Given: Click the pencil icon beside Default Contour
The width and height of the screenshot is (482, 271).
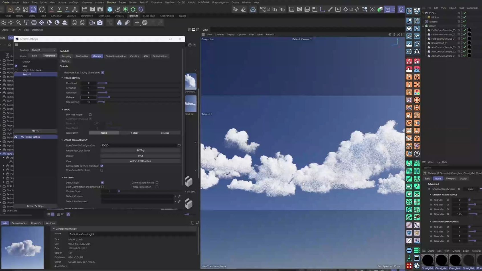Looking at the screenshot, I should (179, 196).
